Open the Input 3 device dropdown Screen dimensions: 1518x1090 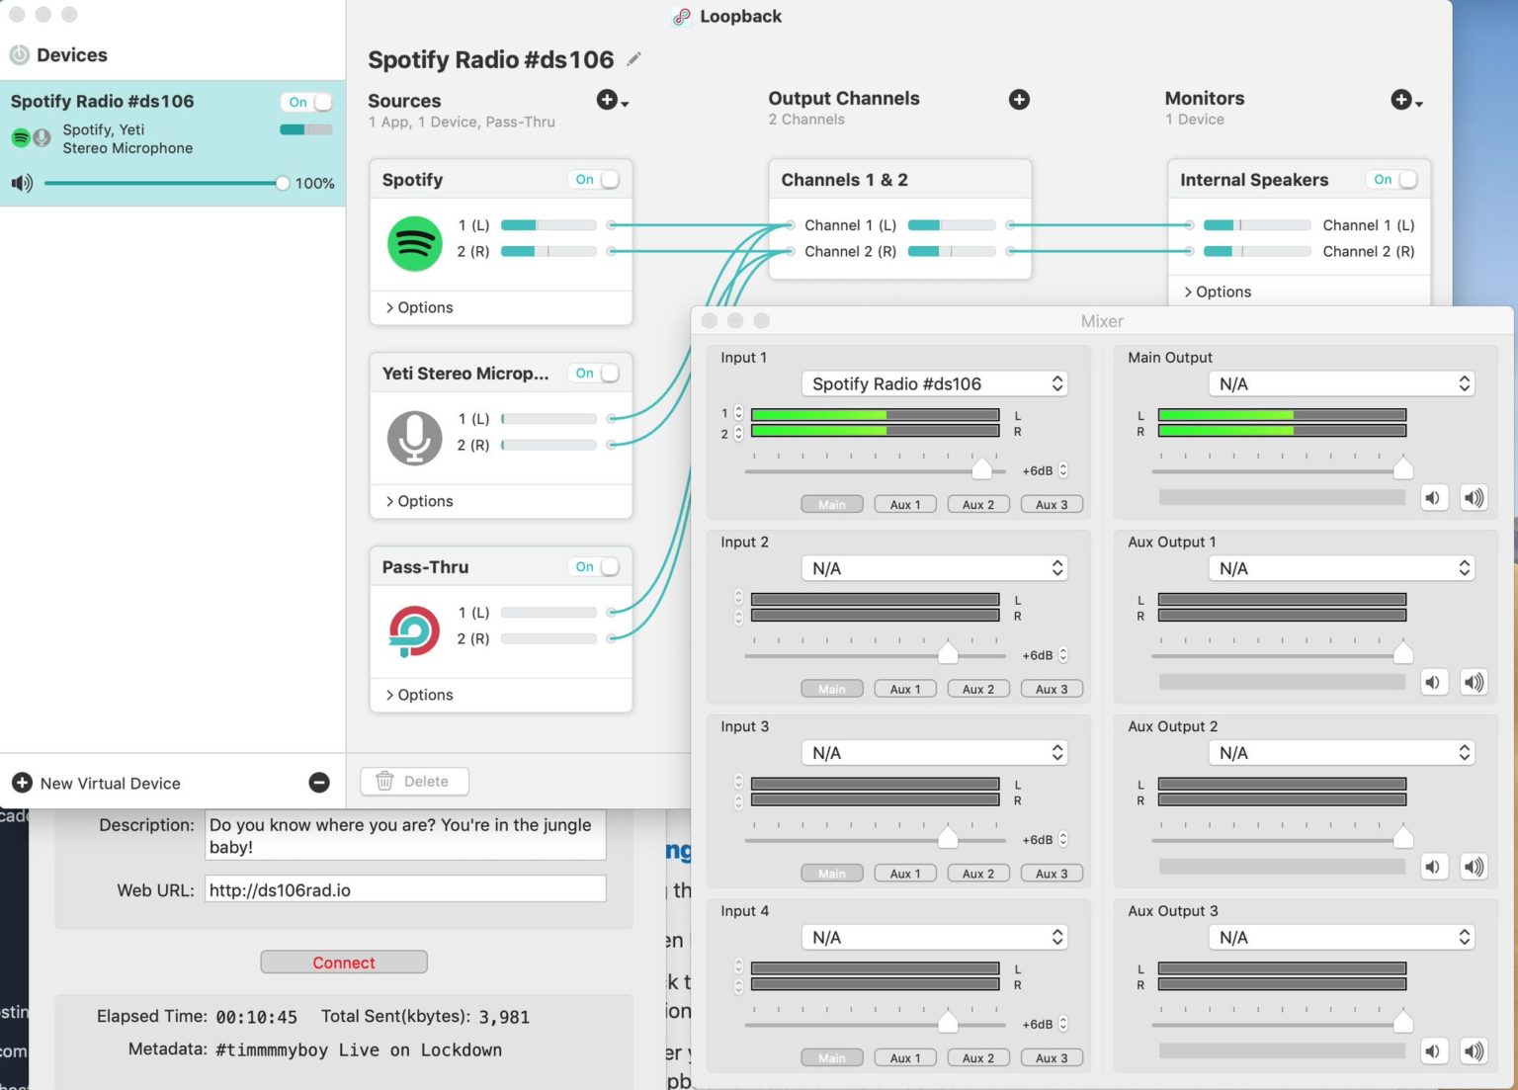coord(935,753)
